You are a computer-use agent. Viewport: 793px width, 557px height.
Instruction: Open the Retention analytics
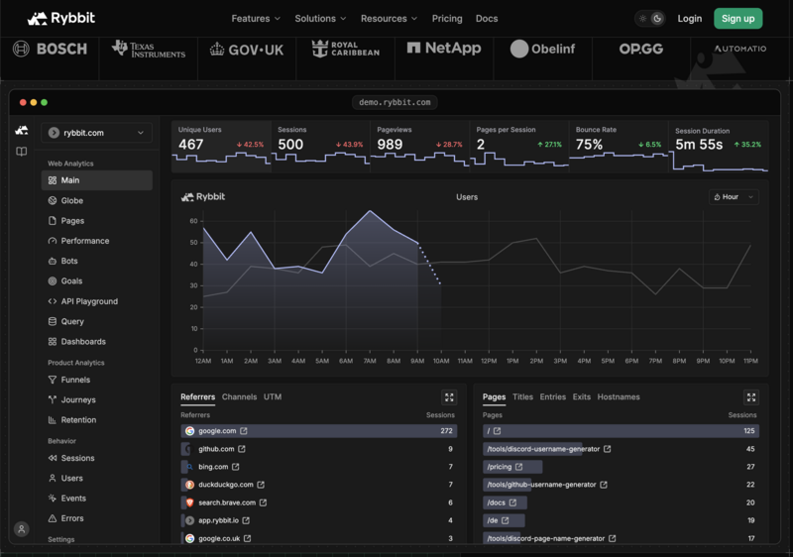pyautogui.click(x=96, y=420)
